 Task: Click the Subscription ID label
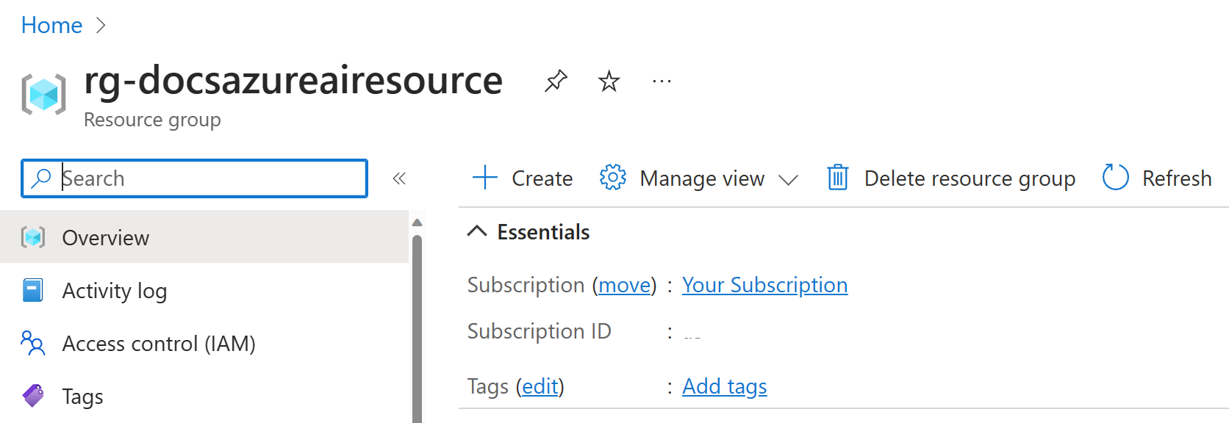[x=539, y=331]
